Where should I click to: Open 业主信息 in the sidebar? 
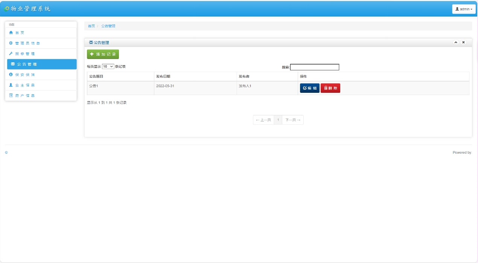click(41, 85)
